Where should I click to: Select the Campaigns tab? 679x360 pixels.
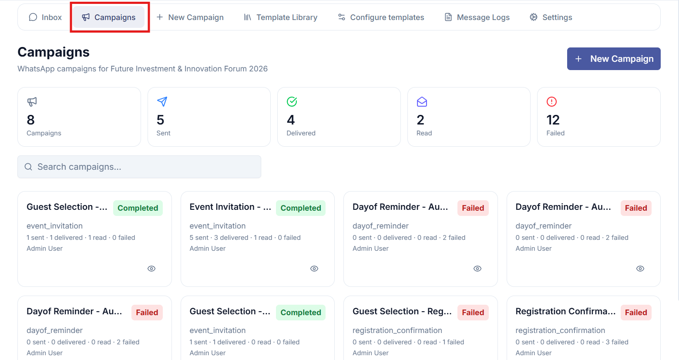pos(109,17)
